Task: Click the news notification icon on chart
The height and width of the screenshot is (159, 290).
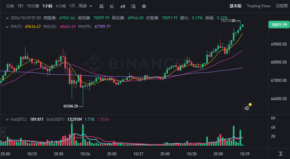Action: 247,107
